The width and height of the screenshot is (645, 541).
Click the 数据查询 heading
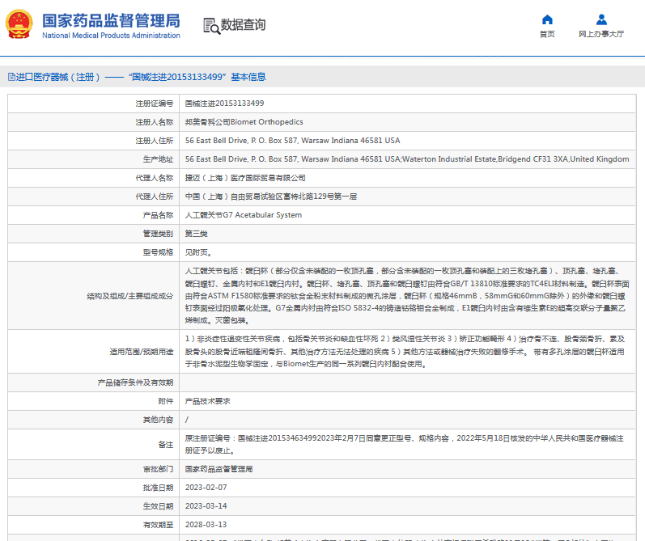pos(243,25)
